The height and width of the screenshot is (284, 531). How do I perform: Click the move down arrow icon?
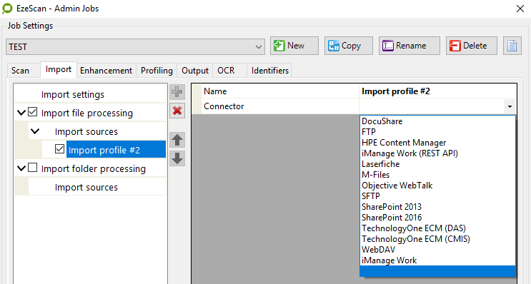177,158
